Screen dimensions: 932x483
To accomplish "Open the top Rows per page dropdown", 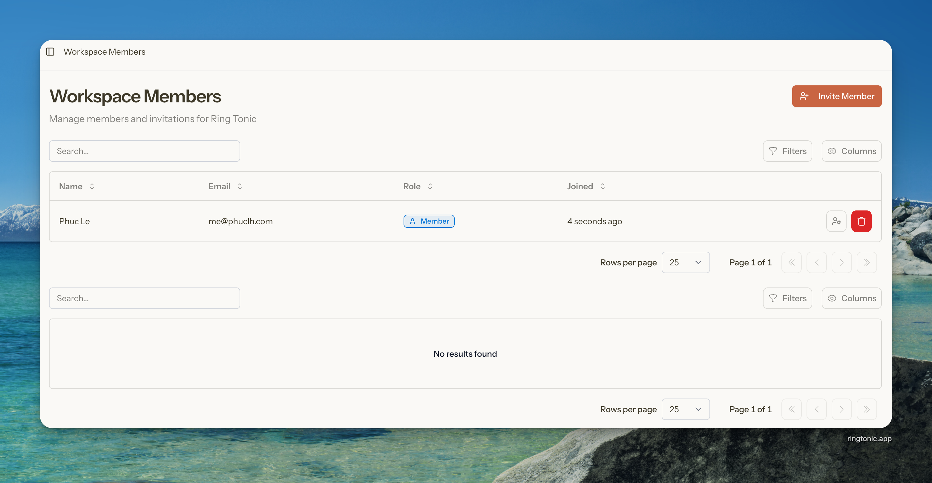I will coord(685,262).
